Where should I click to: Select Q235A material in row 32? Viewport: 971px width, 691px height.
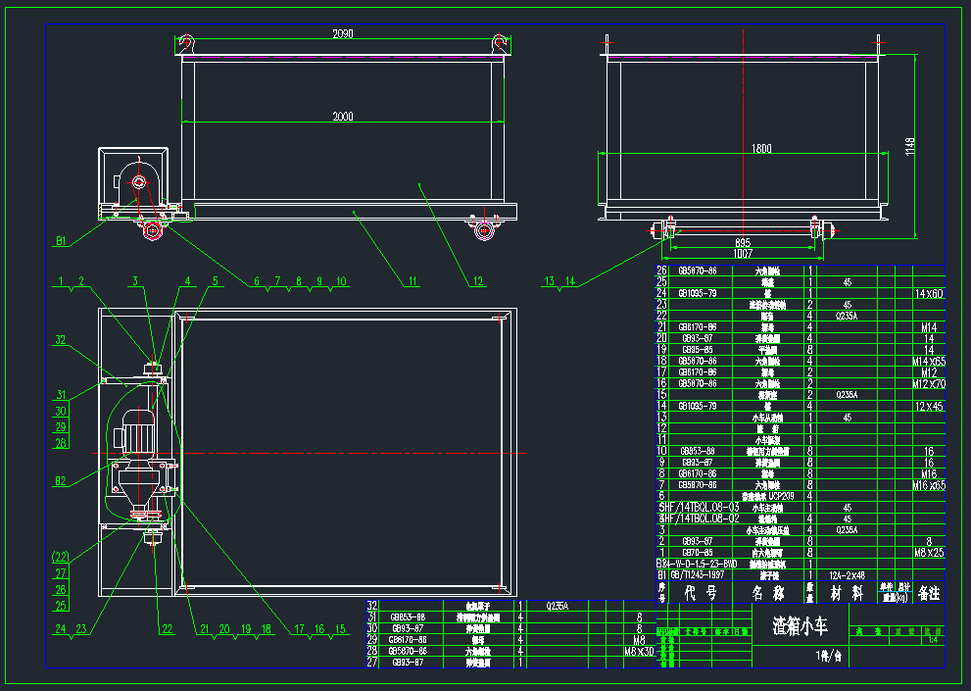pos(557,606)
